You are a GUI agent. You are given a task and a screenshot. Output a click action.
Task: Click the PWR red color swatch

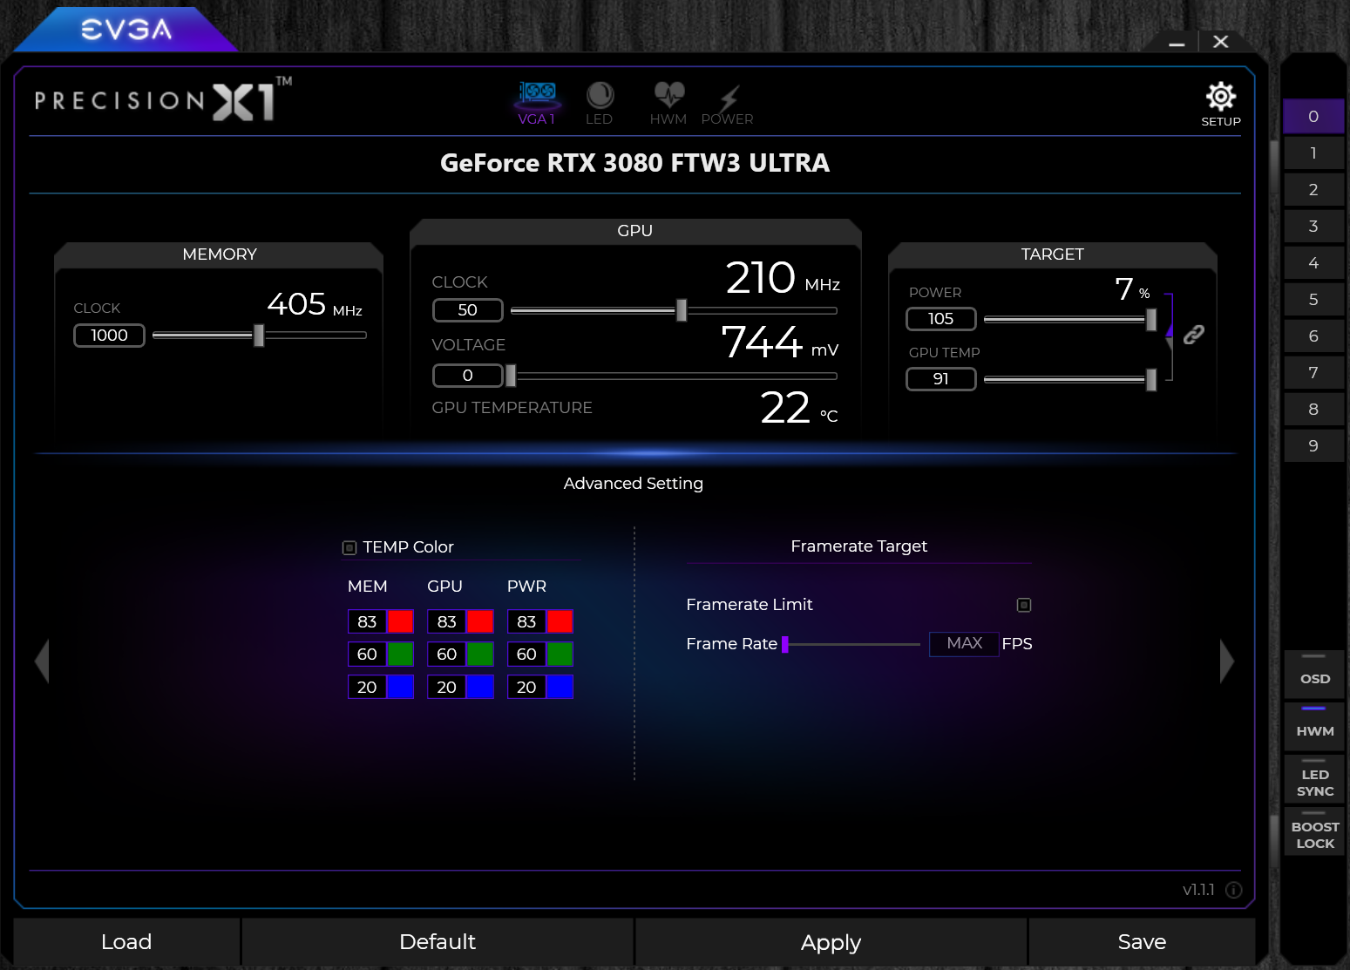[560, 621]
